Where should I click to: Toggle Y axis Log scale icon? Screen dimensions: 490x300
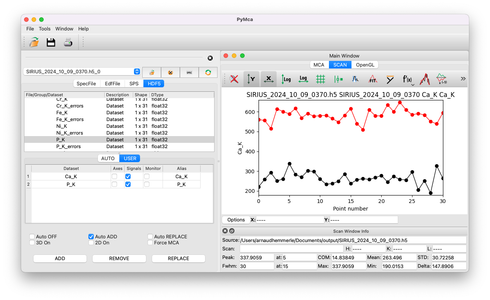[286, 79]
